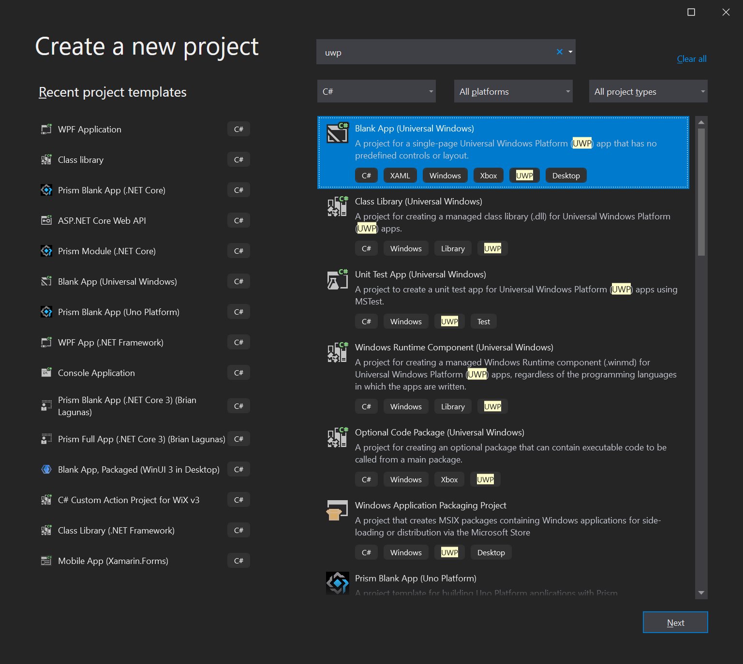Click the UWP tag on Unit Test App
The width and height of the screenshot is (743, 664).
click(449, 321)
